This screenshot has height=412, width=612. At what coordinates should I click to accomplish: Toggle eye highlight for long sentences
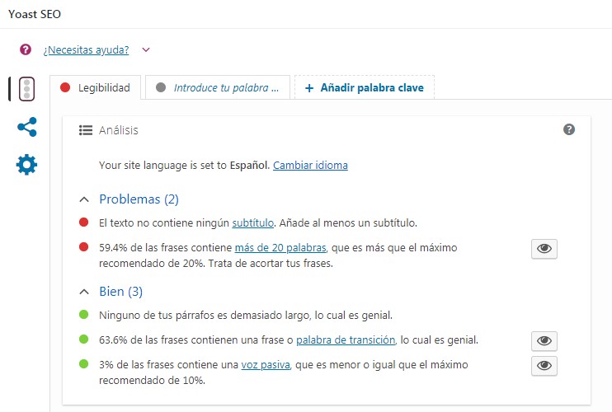pyautogui.click(x=544, y=249)
